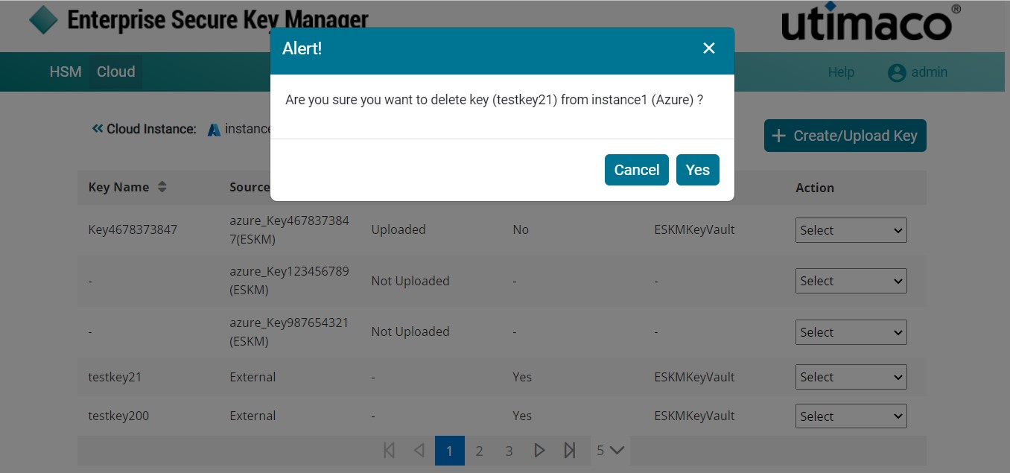This screenshot has height=473, width=1010.
Task: Click azure_Key123456789(ESKM) source cell
Action: 289,280
